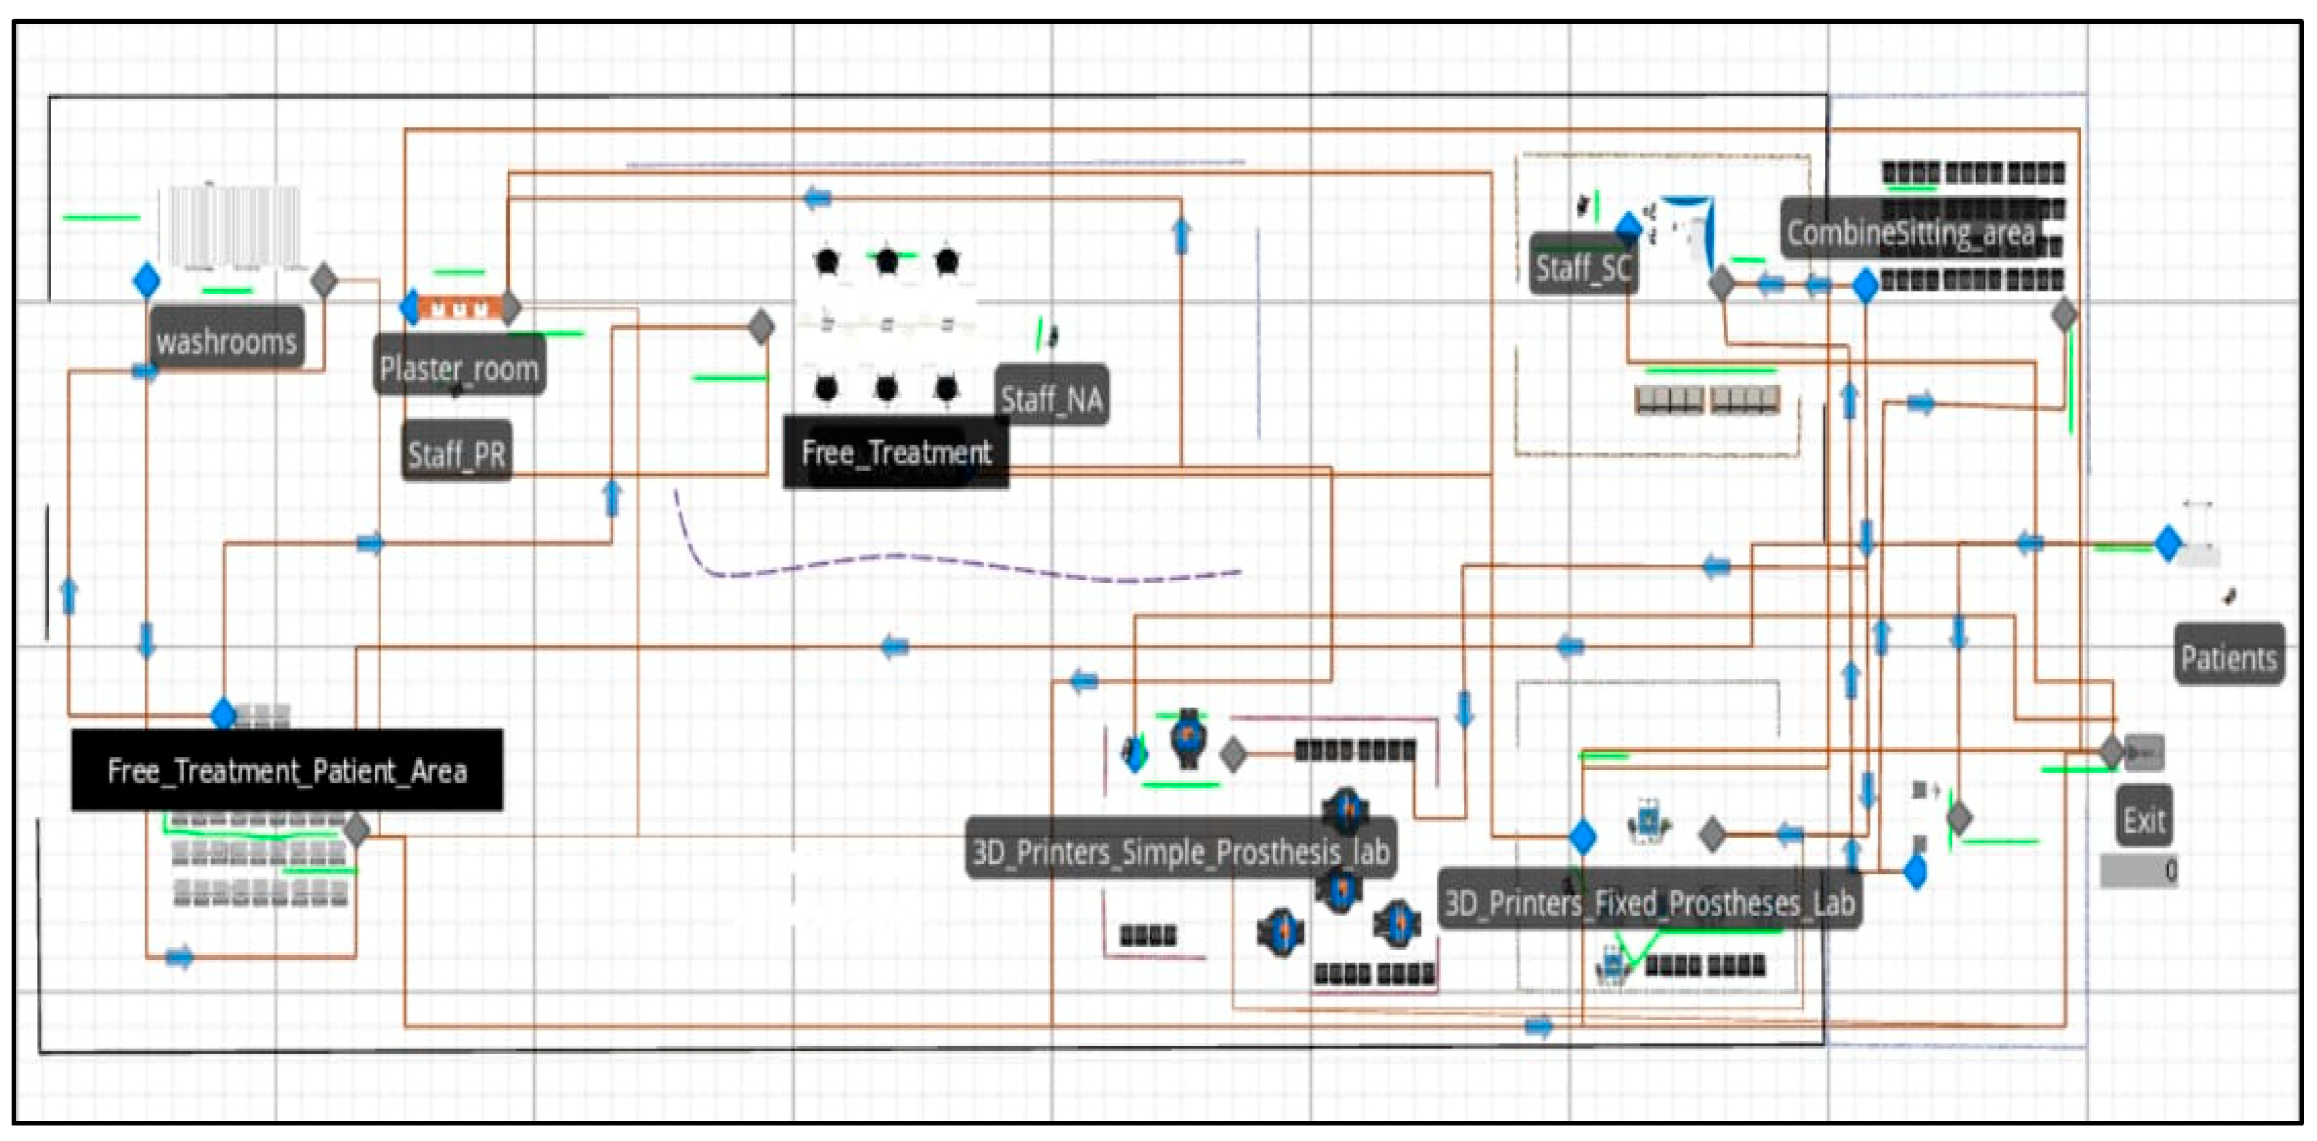
Task: Select gray input node beside Exit sink
Action: tap(2111, 751)
